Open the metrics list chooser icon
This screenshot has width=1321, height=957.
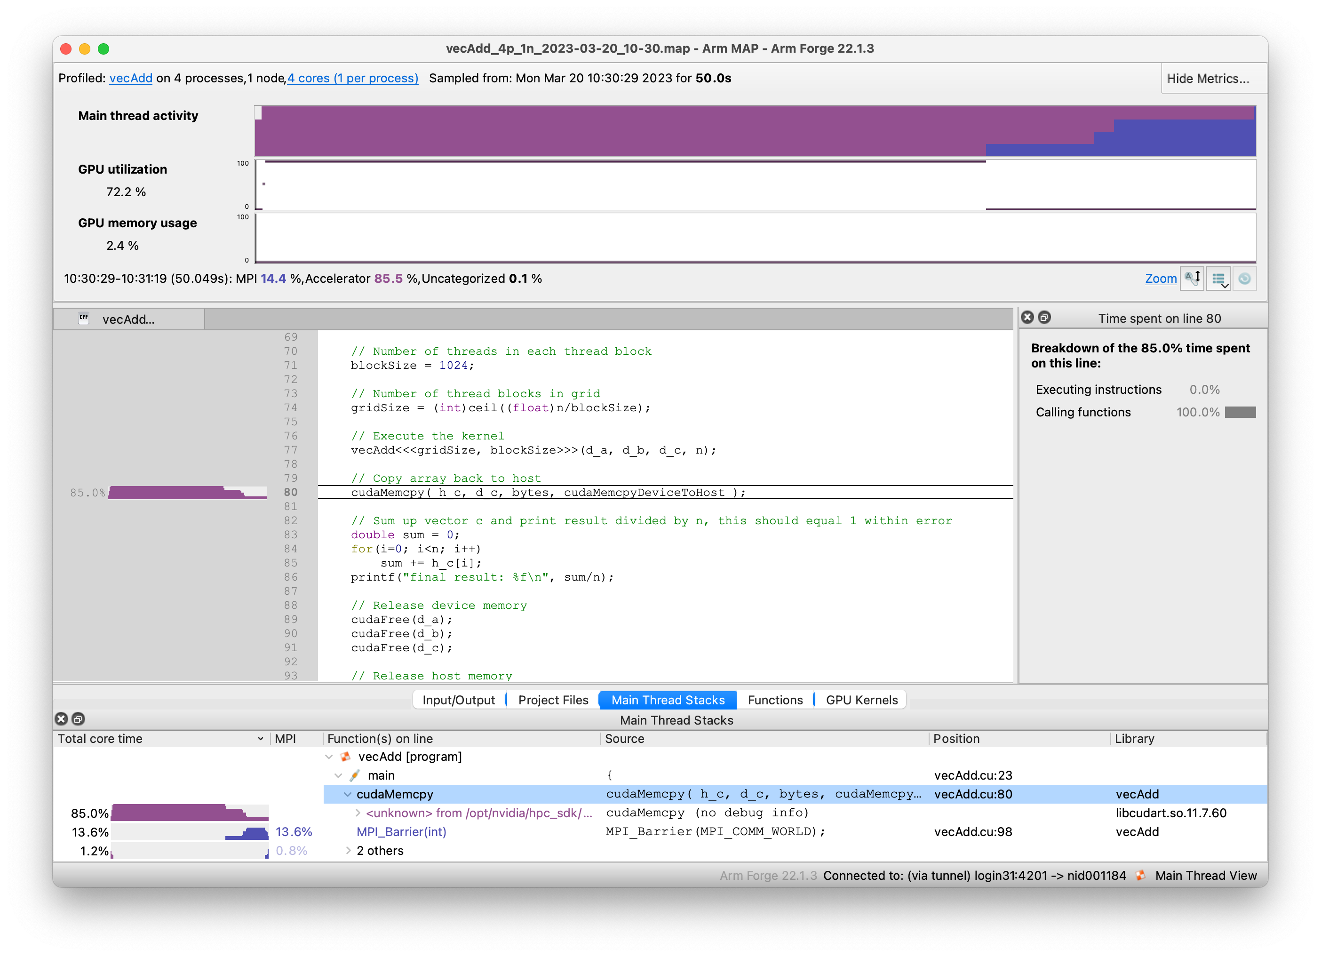pos(1218,279)
